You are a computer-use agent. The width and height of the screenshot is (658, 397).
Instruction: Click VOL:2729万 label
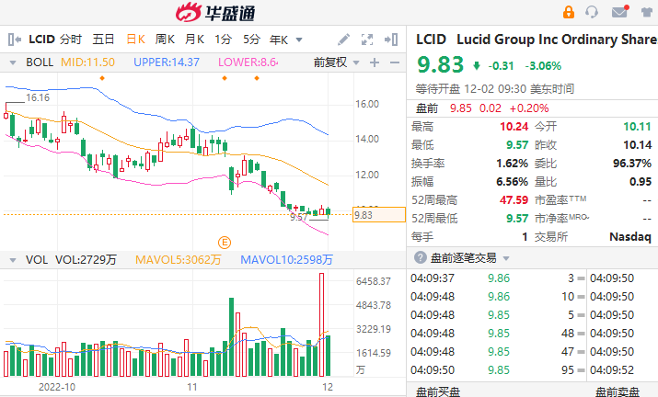(86, 260)
